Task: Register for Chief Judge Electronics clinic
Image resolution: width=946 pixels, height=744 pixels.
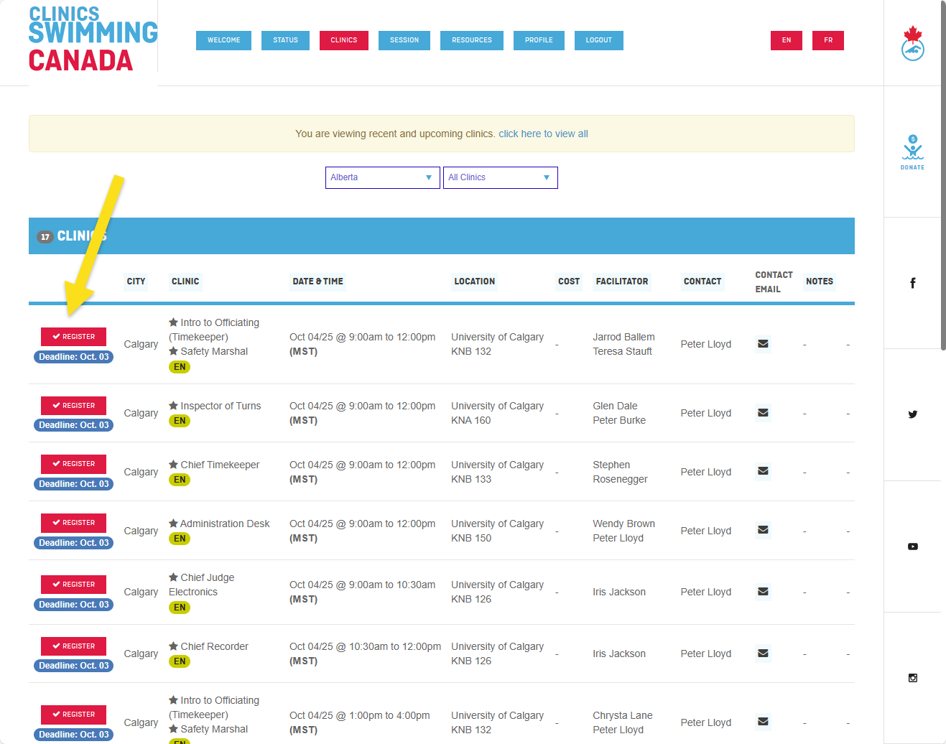Action: tap(73, 585)
